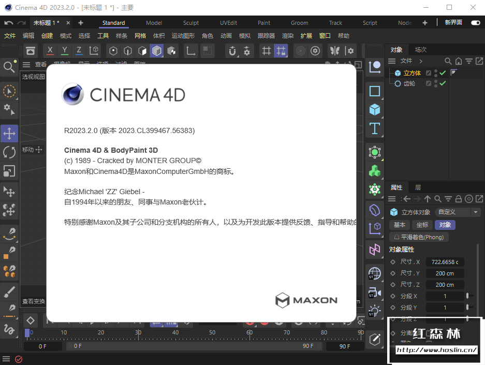The width and height of the screenshot is (485, 365).
Task: Open 平滑着色(Phong) tag tab
Action: click(419, 237)
